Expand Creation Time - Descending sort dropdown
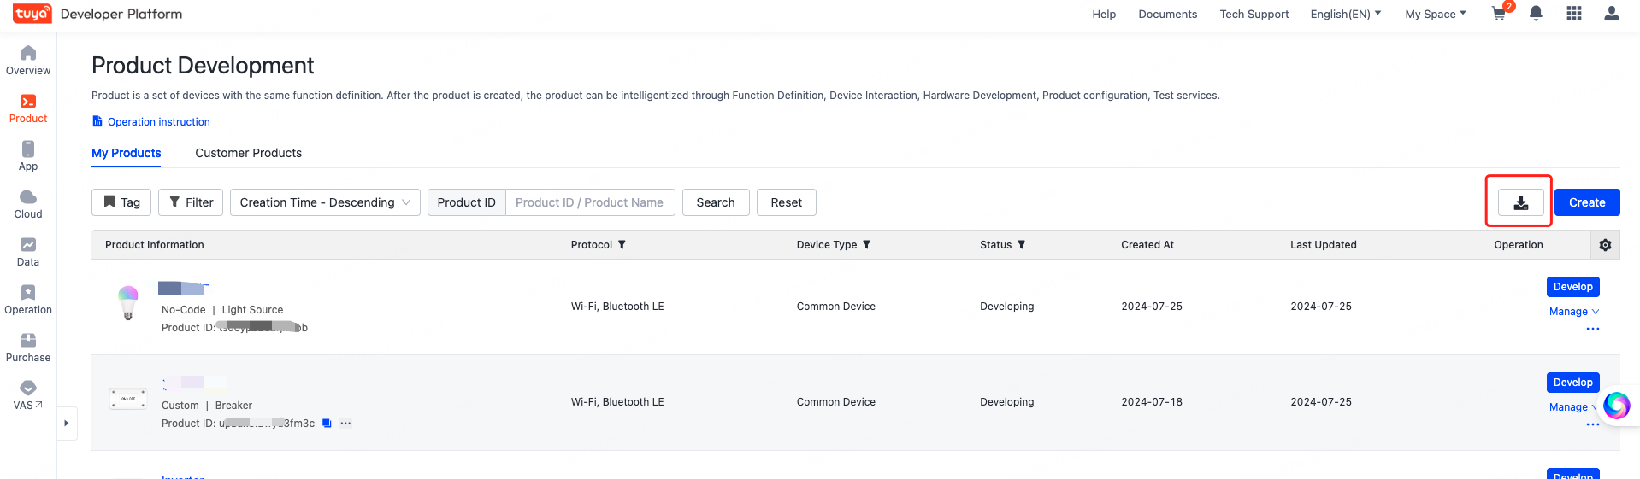Image resolution: width=1640 pixels, height=479 pixels. tap(325, 202)
